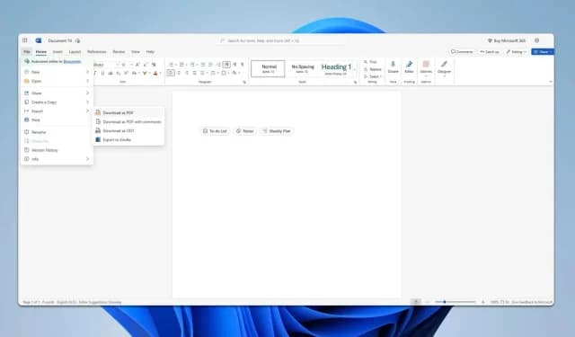This screenshot has width=575, height=337.
Task: Click the Documents link in autosave notice
Action: coord(72,62)
